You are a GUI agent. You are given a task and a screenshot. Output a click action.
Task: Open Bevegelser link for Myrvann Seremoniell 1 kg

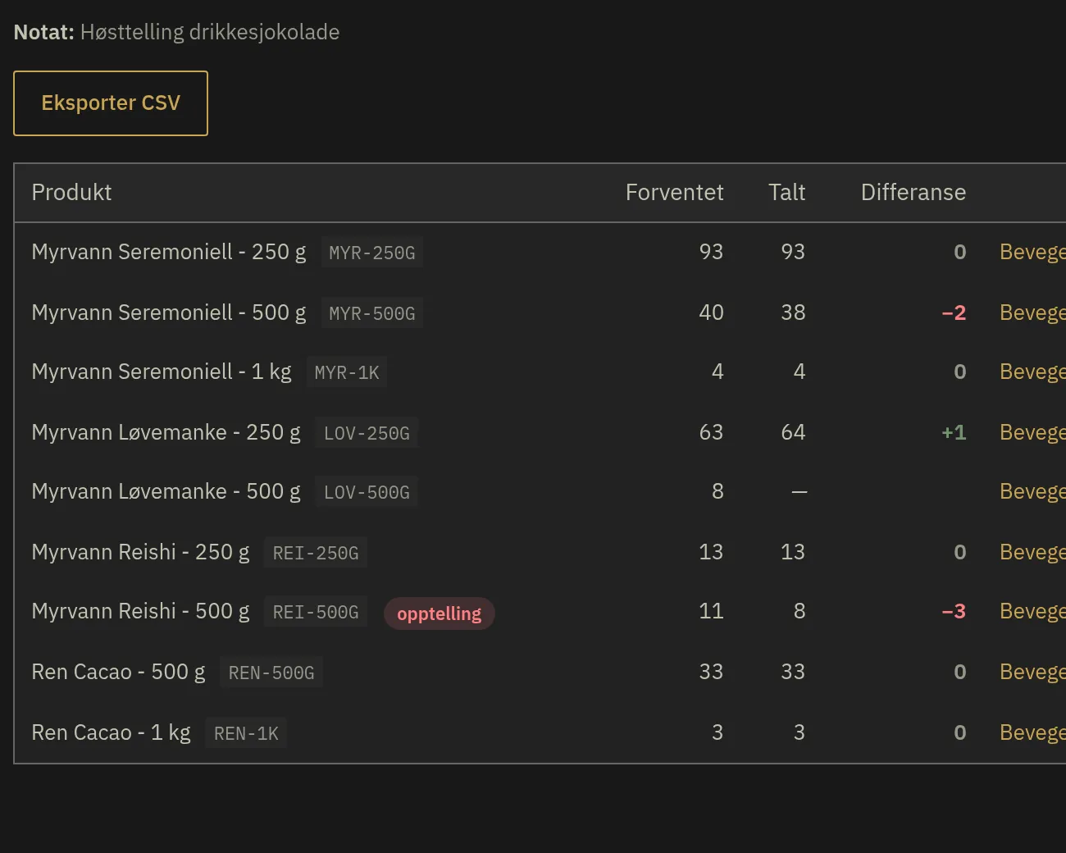[1032, 372]
